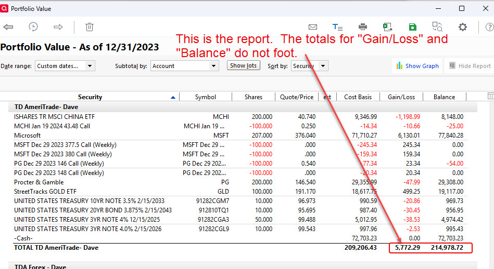The width and height of the screenshot is (494, 269).
Task: Open help question mark icon
Action: point(489,27)
